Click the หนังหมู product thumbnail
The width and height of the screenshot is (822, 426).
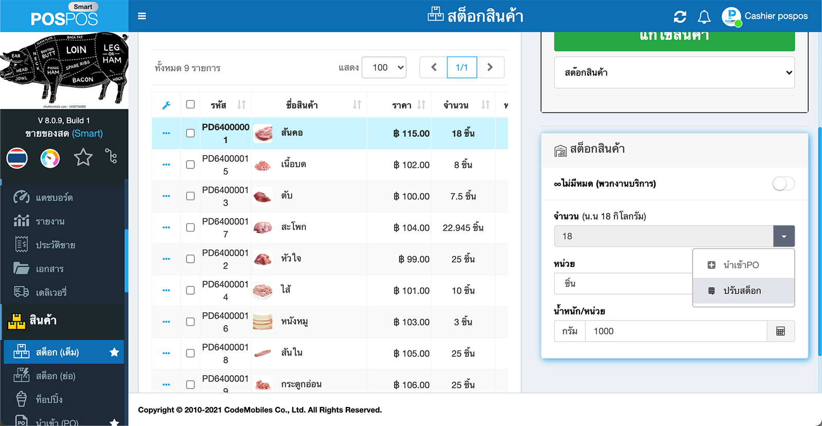[x=263, y=322]
